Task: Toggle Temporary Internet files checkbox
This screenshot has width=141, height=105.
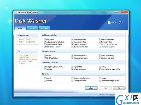Action: click(x=45, y=67)
